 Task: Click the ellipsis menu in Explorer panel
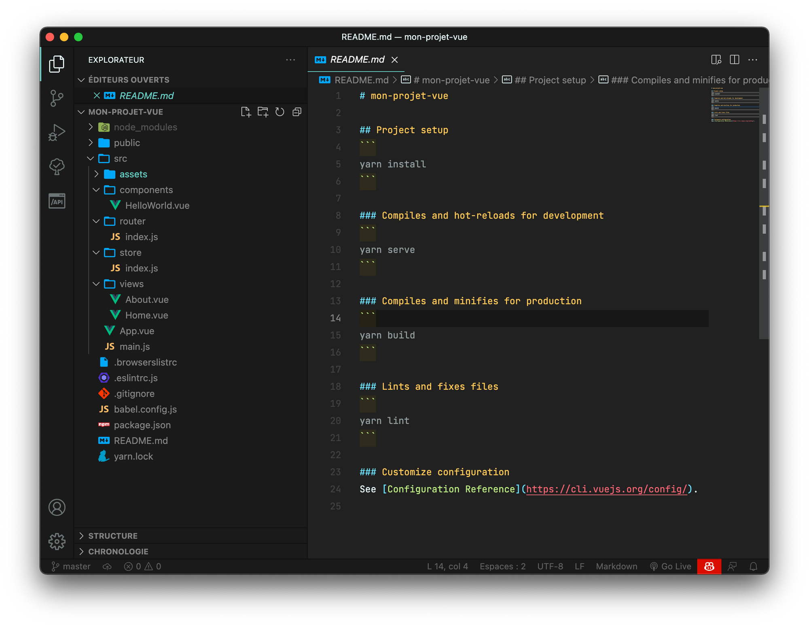click(291, 60)
